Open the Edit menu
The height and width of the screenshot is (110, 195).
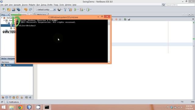pyautogui.click(x=6, y=5)
